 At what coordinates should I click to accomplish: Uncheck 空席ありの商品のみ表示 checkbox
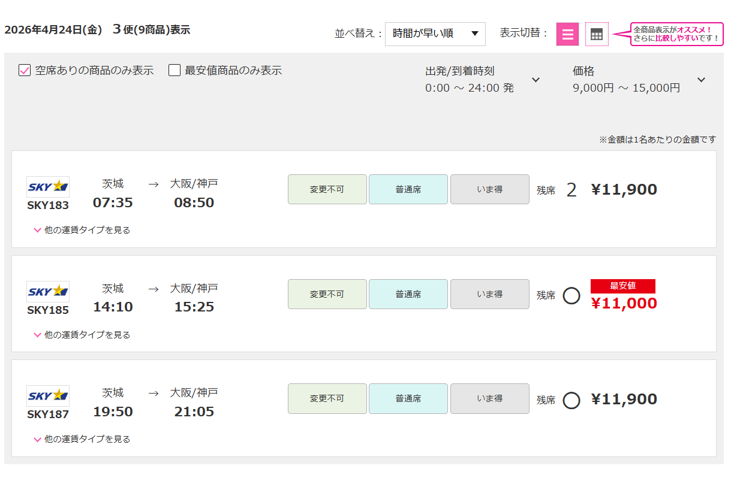(x=25, y=71)
